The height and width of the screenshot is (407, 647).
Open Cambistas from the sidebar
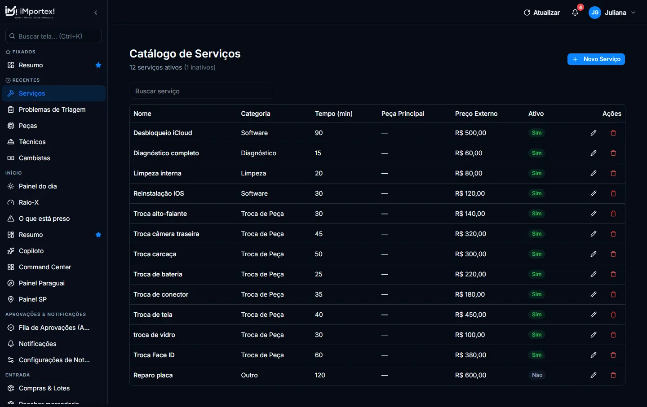[54, 158]
